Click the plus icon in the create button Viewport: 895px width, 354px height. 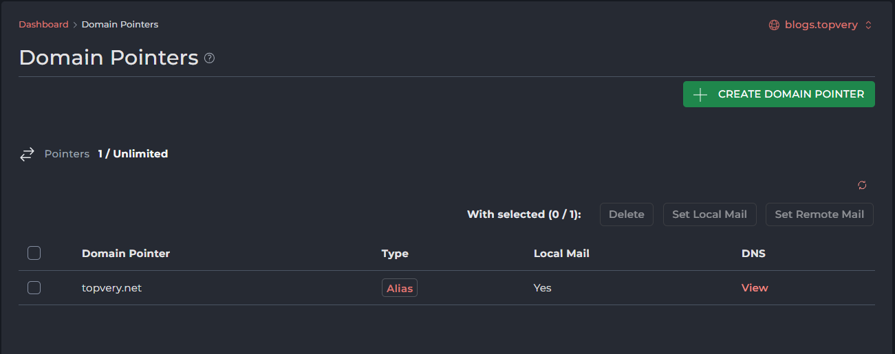700,95
